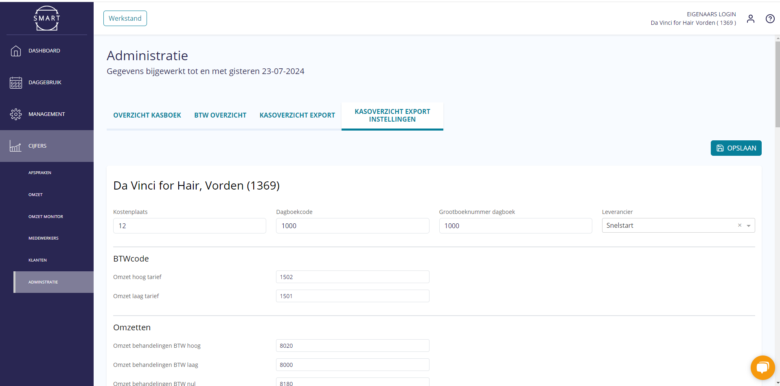Image resolution: width=780 pixels, height=386 pixels.
Task: Click the Daggebruik calendar icon
Action: tap(16, 83)
